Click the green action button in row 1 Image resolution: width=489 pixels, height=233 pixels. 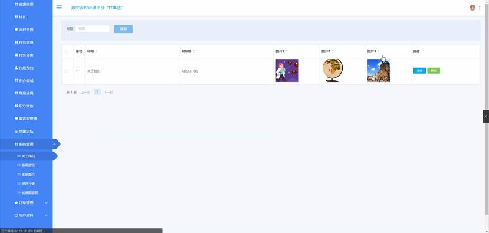click(434, 71)
